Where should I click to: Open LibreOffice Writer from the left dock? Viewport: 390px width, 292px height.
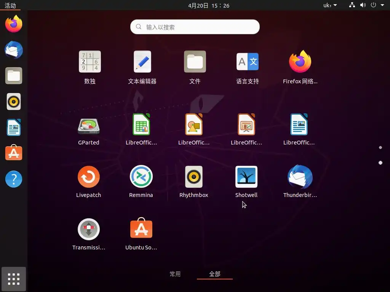tap(14, 127)
